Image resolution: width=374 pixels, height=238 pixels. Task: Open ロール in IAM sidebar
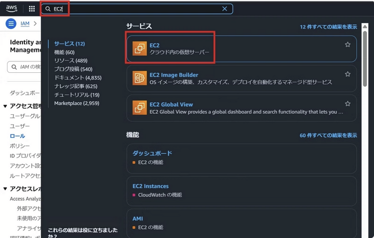17,136
